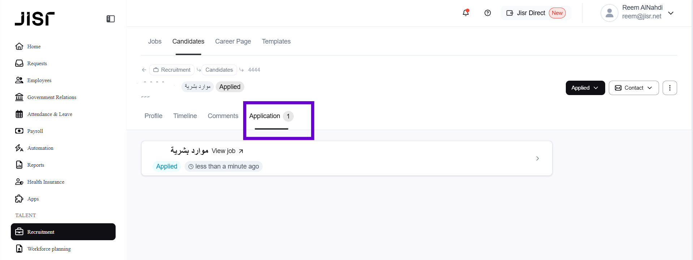Collapse the sidebar panel icon

pyautogui.click(x=111, y=19)
